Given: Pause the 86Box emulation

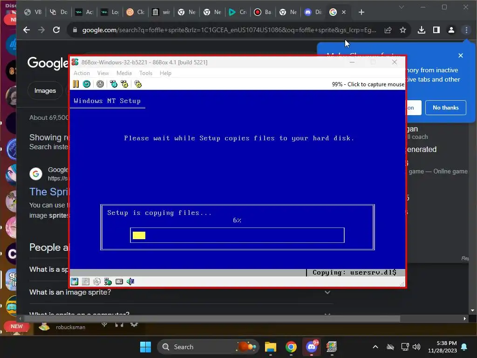Looking at the screenshot, I should pyautogui.click(x=76, y=84).
